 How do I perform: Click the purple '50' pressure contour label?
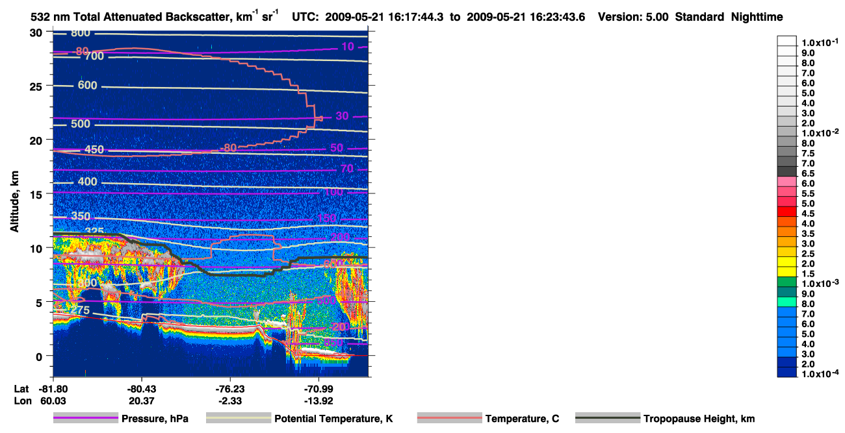pyautogui.click(x=337, y=148)
